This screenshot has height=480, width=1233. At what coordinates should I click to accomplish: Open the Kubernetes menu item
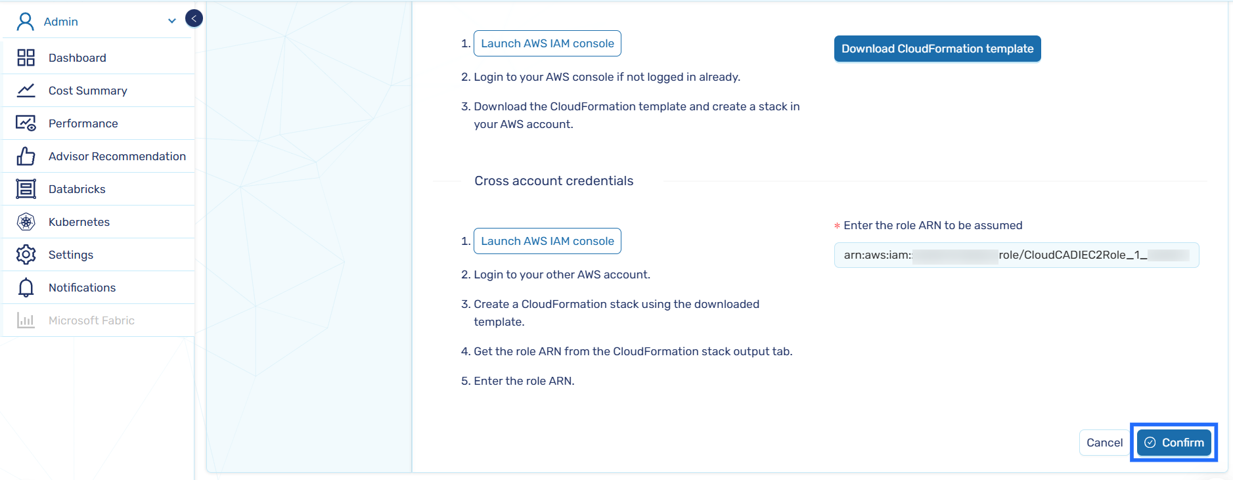coord(79,222)
